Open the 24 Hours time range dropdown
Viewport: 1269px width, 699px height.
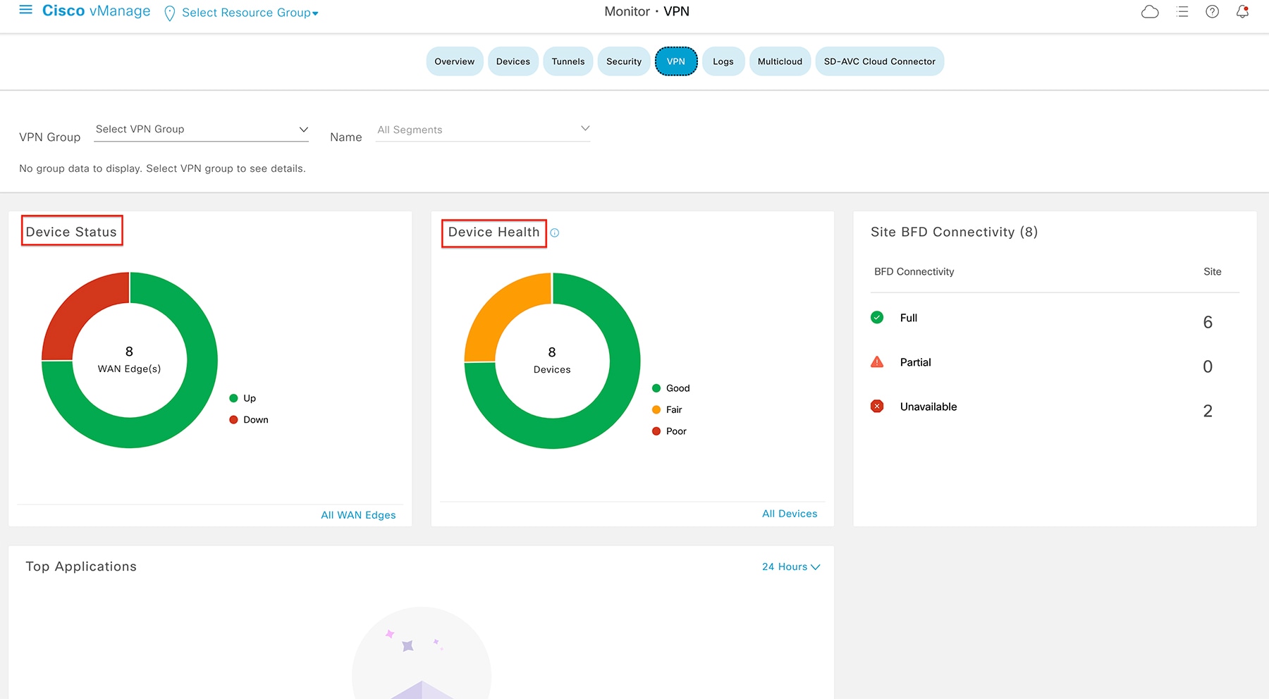point(791,567)
